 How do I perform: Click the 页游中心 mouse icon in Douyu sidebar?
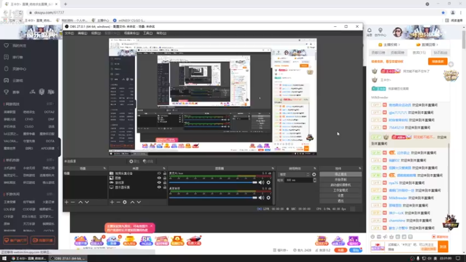(6, 69)
